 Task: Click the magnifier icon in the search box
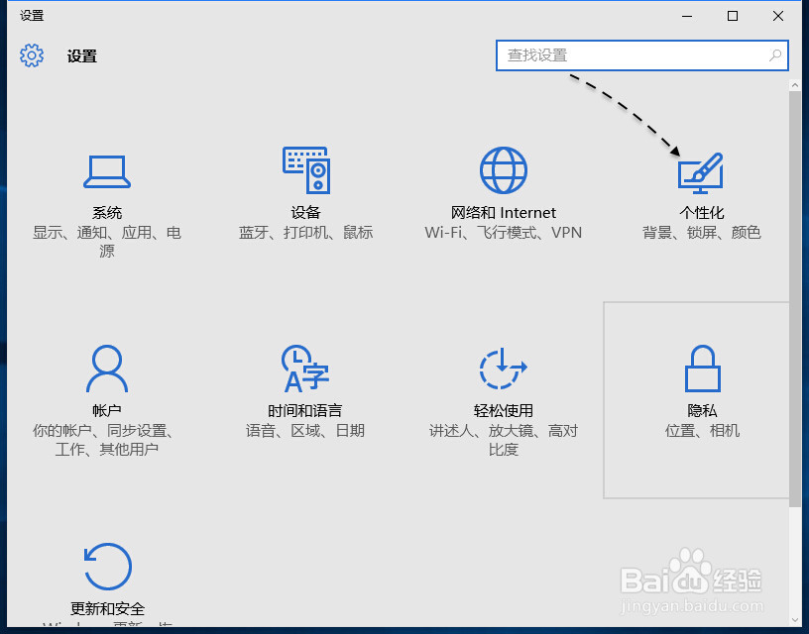pyautogui.click(x=774, y=56)
